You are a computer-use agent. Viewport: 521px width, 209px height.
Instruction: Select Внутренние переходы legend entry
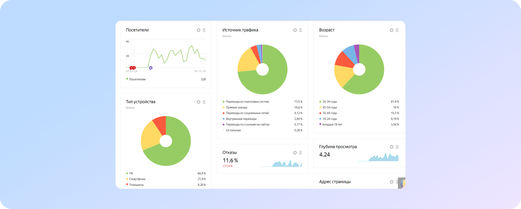click(x=262, y=119)
